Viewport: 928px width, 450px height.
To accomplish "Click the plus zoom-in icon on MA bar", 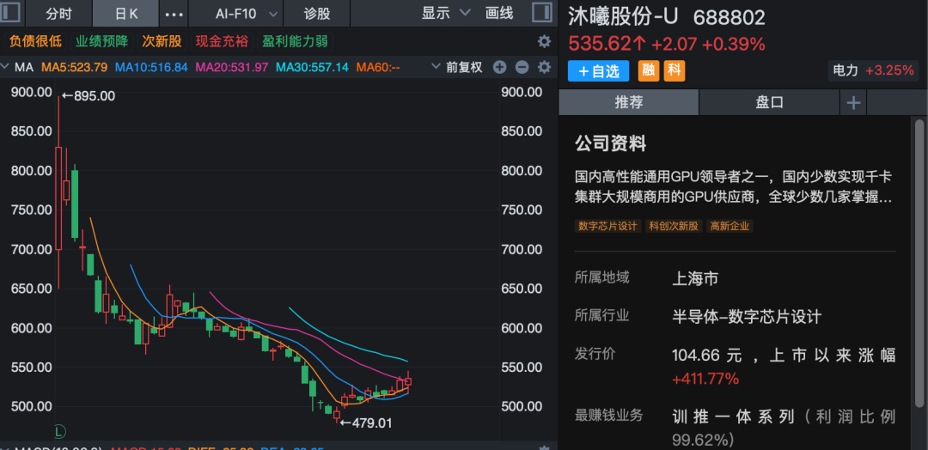I will (x=500, y=67).
